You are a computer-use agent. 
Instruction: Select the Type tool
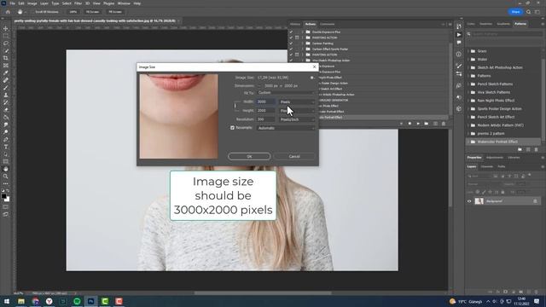click(x=6, y=147)
